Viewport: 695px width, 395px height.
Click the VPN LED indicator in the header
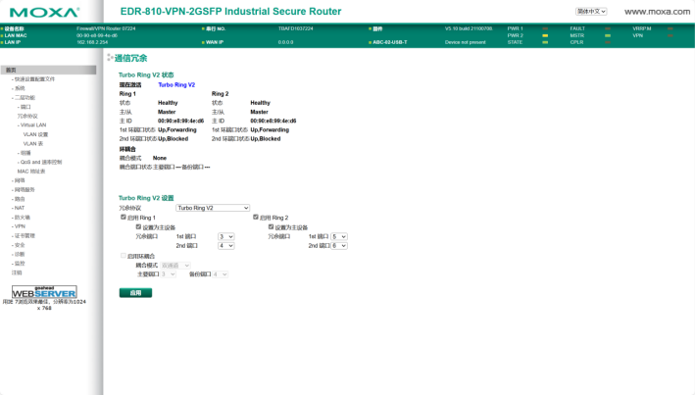pyautogui.click(x=670, y=35)
